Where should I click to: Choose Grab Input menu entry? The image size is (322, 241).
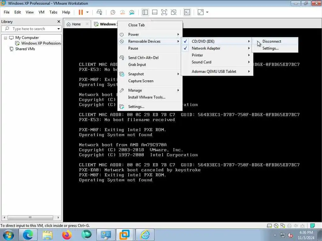point(150,65)
